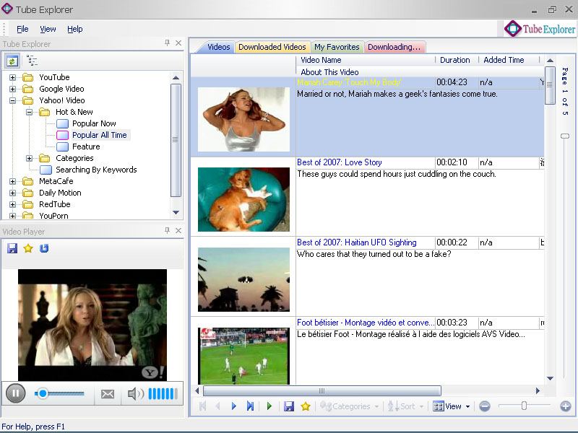Image resolution: width=578 pixels, height=433 pixels.
Task: Click the zoom out minus button
Action: click(485, 406)
